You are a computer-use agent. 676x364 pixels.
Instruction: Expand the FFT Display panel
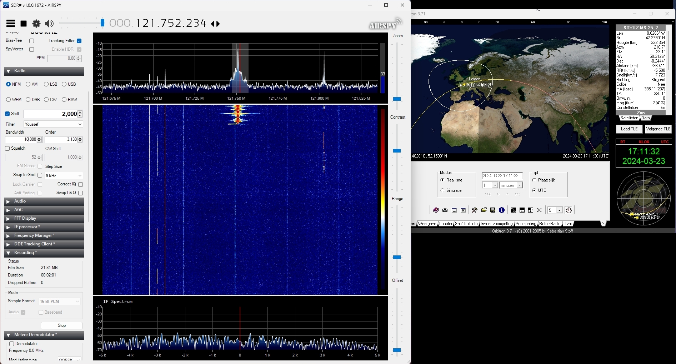pos(44,219)
